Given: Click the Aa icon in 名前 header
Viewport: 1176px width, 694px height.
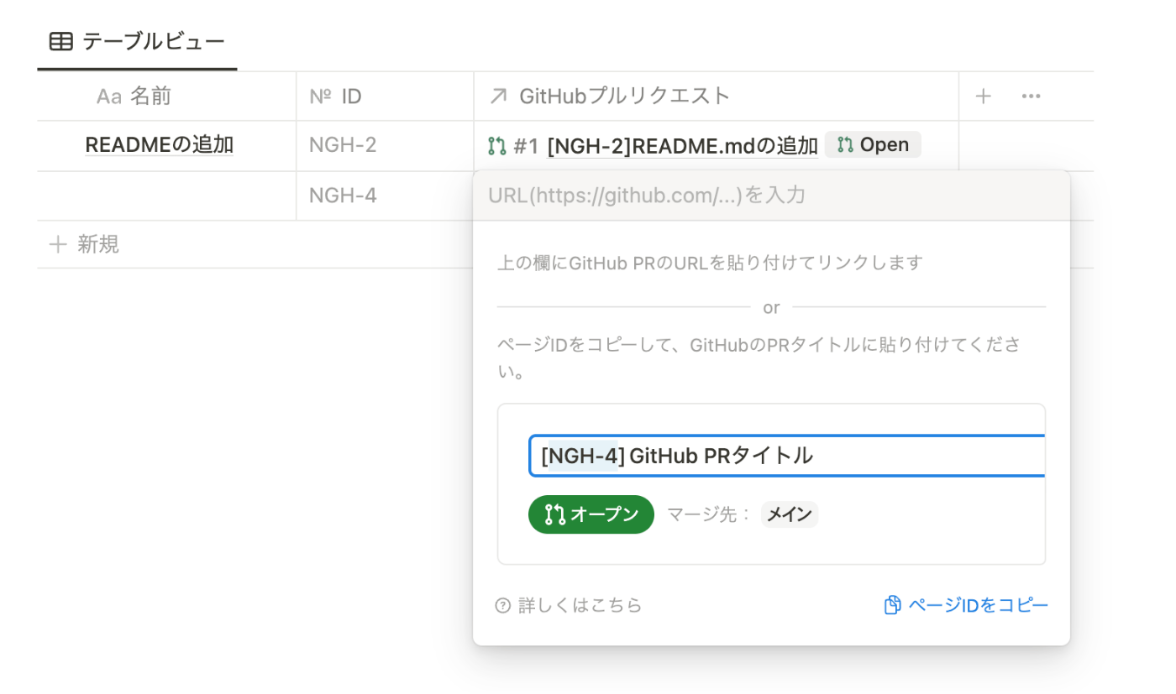Looking at the screenshot, I should [109, 97].
